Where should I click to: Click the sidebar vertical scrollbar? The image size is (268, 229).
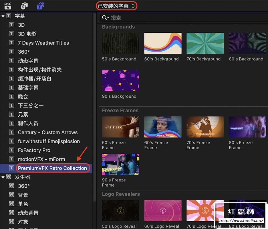[x=95, y=107]
